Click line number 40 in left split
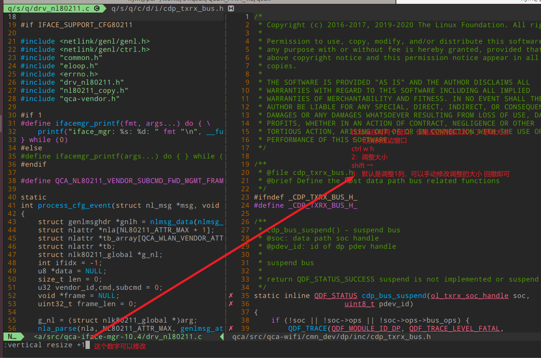541x358 pixels. (12, 197)
